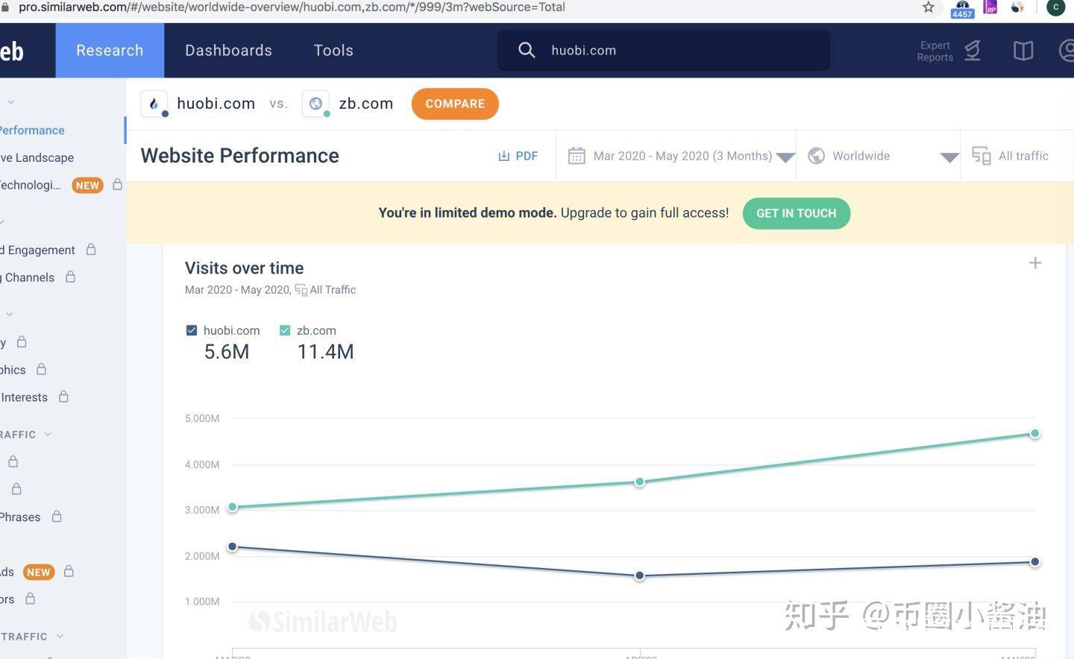Open the green profile avatar
1074x659 pixels.
click(x=1055, y=7)
